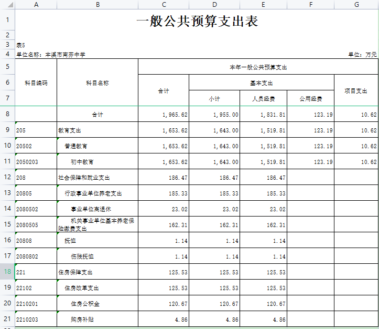The height and width of the screenshot is (329, 379).
Task: Click the code cell 205
Action: coord(36,130)
